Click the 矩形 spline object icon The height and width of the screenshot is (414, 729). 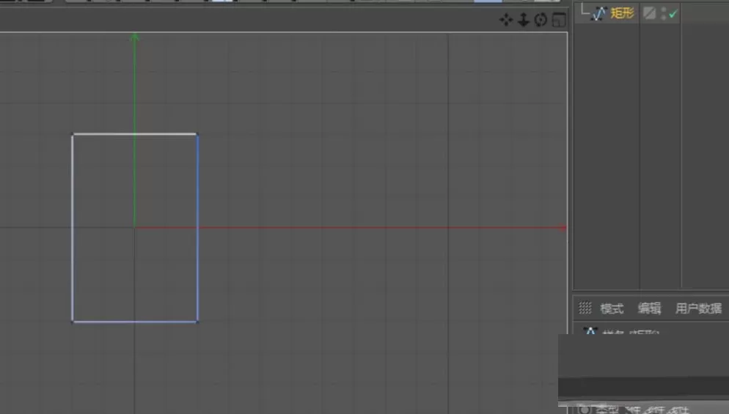598,13
